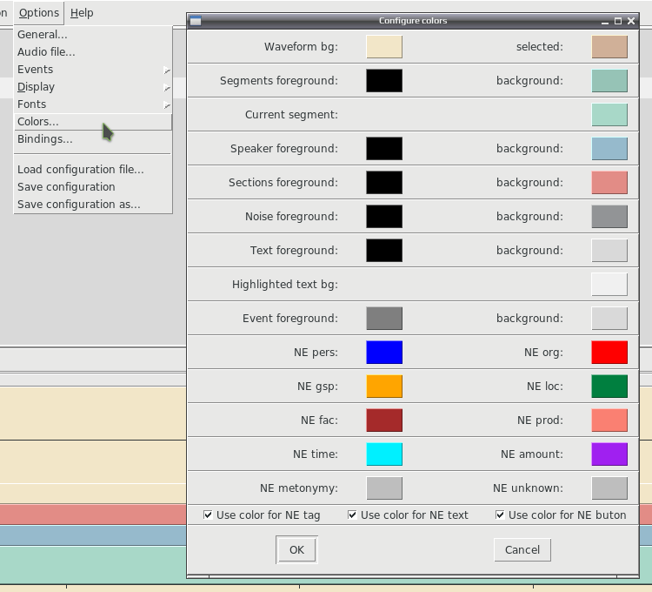Click the NE org red swatch
The image size is (652, 592).
click(x=609, y=353)
